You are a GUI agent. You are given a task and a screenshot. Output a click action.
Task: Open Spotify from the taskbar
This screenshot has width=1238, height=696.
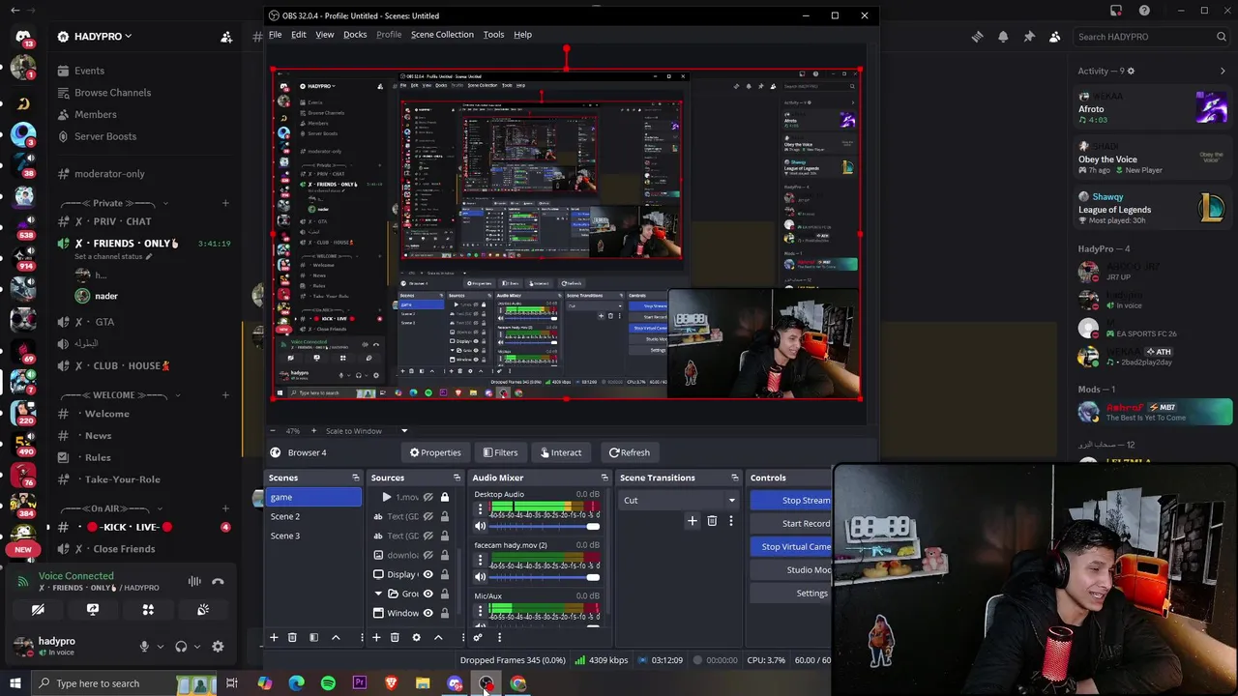coord(328,683)
